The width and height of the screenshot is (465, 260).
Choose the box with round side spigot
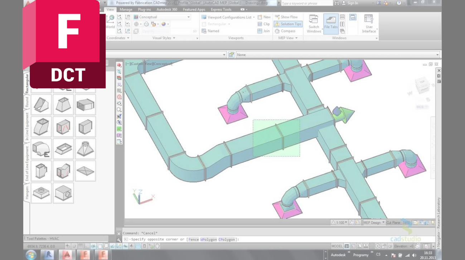[63, 193]
